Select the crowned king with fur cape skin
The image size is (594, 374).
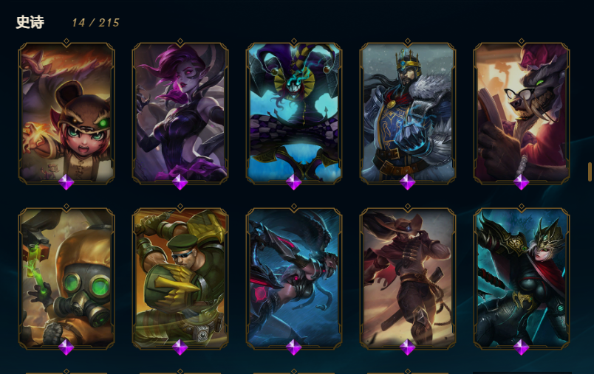click(408, 112)
